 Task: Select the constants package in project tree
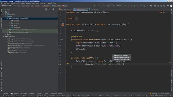point(16,21)
